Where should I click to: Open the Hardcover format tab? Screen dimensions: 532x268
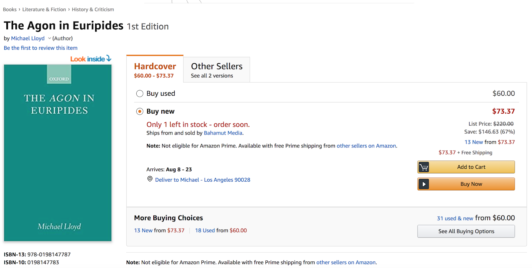coord(155,70)
